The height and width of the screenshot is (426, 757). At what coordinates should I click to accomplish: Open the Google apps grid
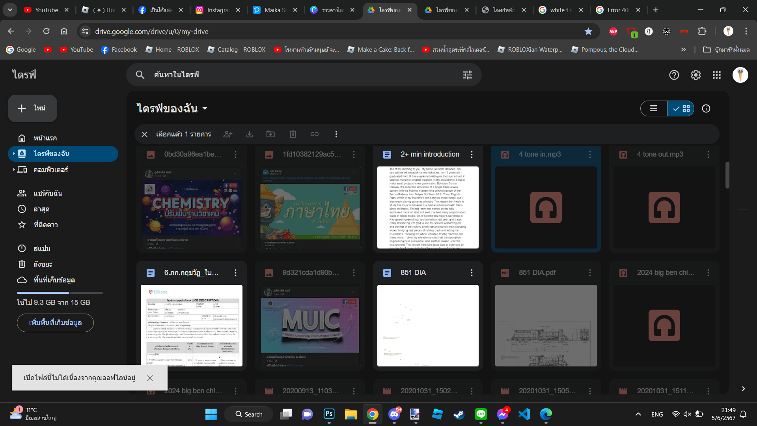click(717, 75)
